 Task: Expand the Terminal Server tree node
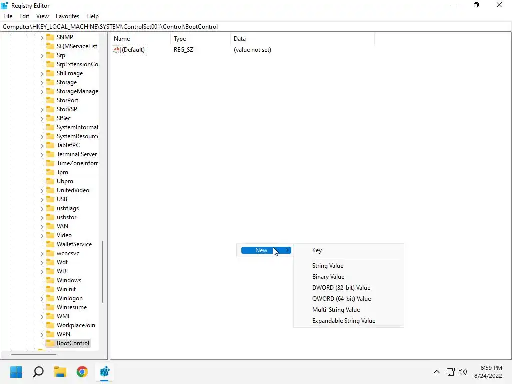pyautogui.click(x=42, y=155)
